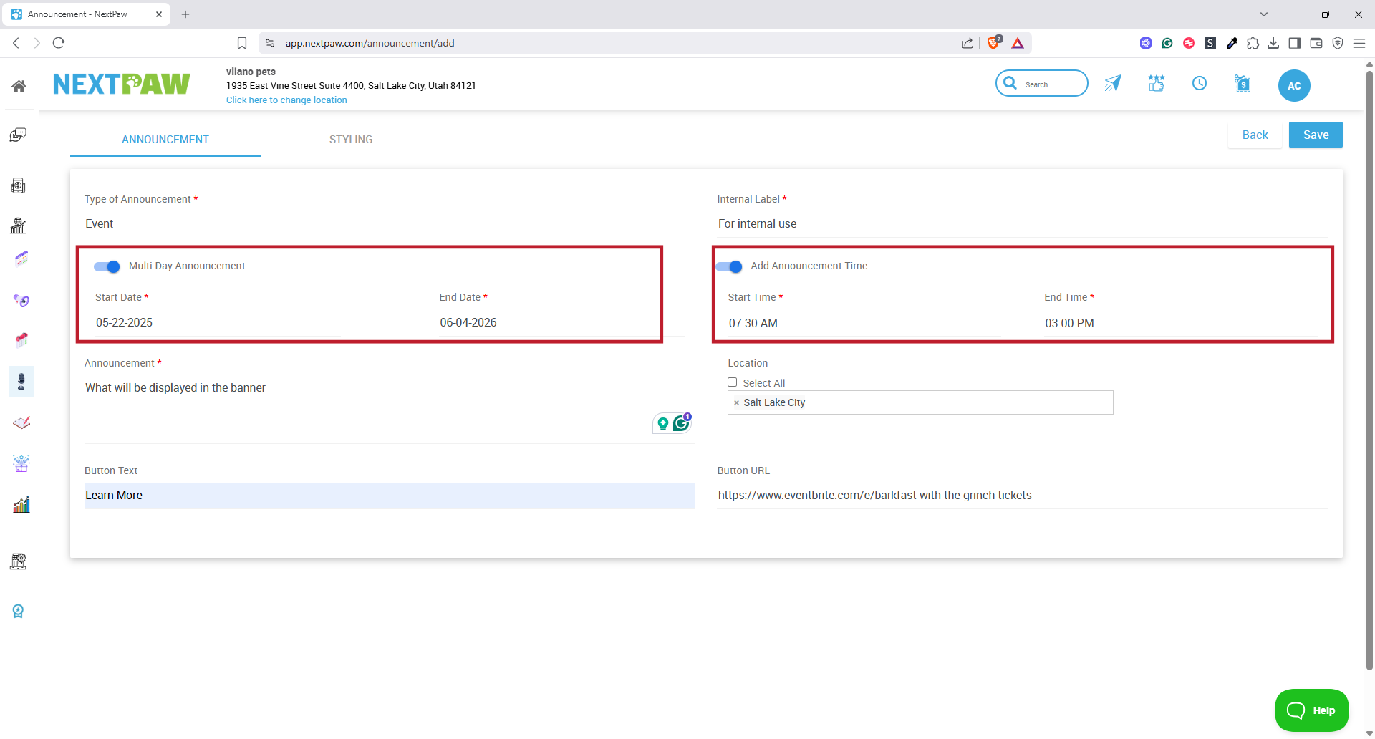Toggle the browser sidebar panel icon
Screen dimensions: 1375x739
click(1295, 43)
